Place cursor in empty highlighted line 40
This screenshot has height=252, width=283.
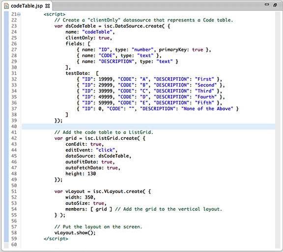click(148, 126)
